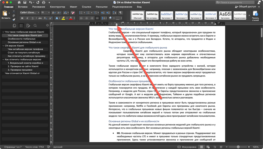Viewport: 263px width, 149px height.
Task: Open the Вставка tab
Action: click(x=23, y=7)
